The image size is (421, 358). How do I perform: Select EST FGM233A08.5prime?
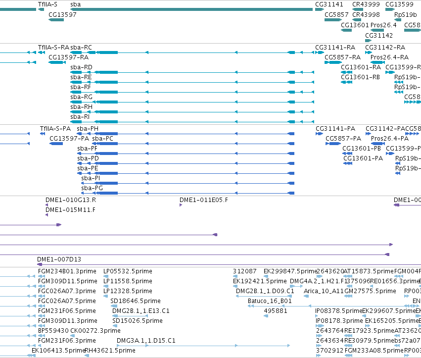(x=374, y=351)
